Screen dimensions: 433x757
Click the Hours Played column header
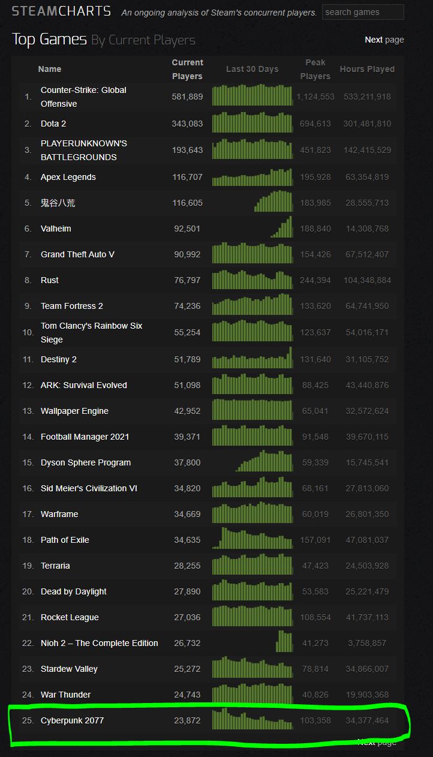click(x=367, y=69)
